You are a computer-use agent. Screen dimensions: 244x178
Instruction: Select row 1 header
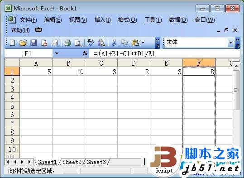12,72
